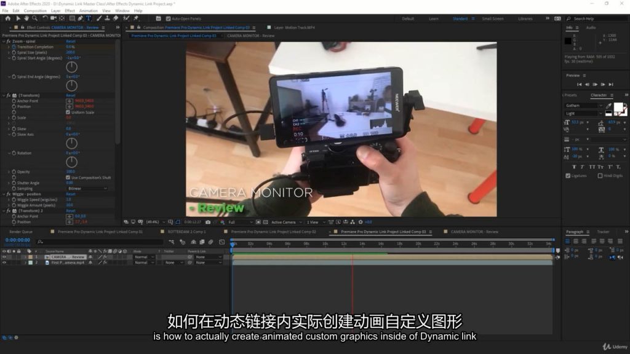Toggle Uniform Scale checkbox
This screenshot has width=630, height=354.
coord(68,112)
